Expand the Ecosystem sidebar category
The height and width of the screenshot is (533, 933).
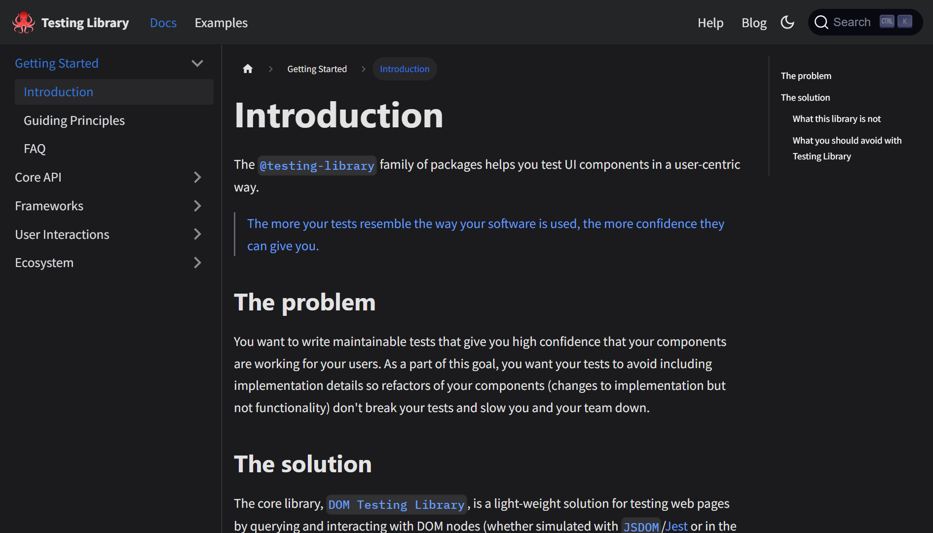[x=197, y=263]
